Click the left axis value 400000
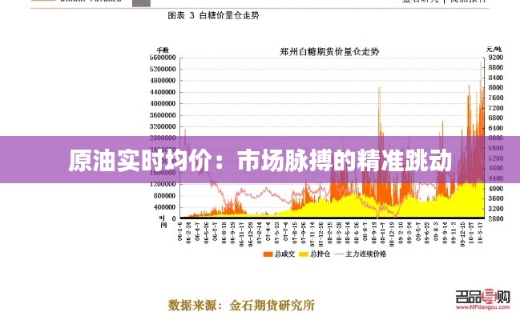This screenshot has width=520, height=320. [x=164, y=207]
